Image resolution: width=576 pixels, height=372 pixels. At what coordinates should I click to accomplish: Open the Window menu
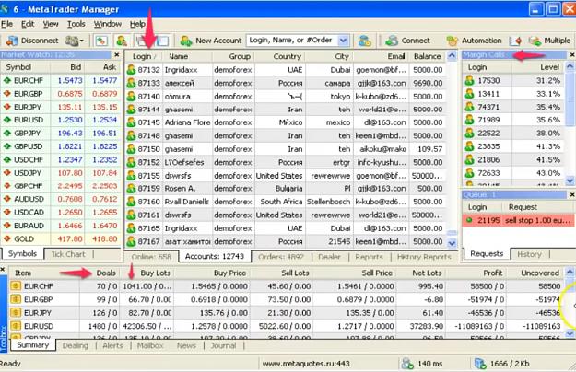108,24
